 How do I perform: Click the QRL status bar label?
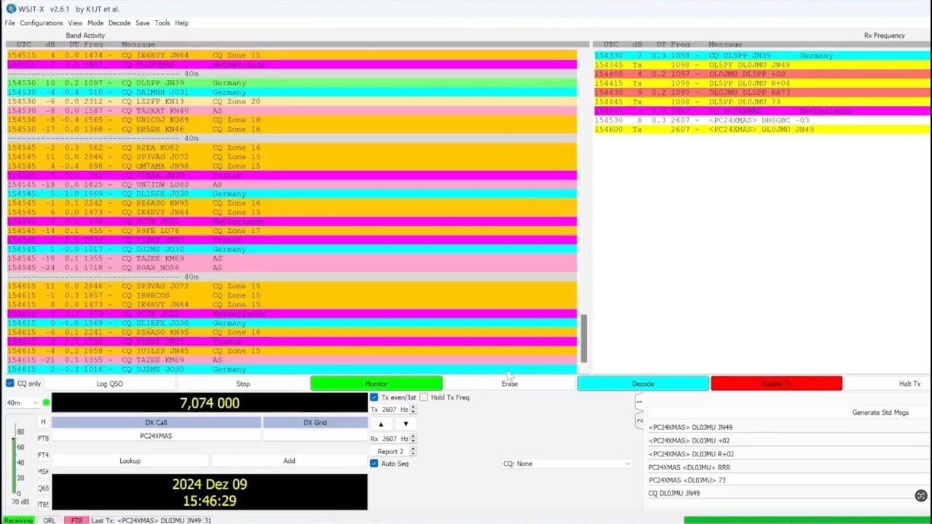(49, 520)
